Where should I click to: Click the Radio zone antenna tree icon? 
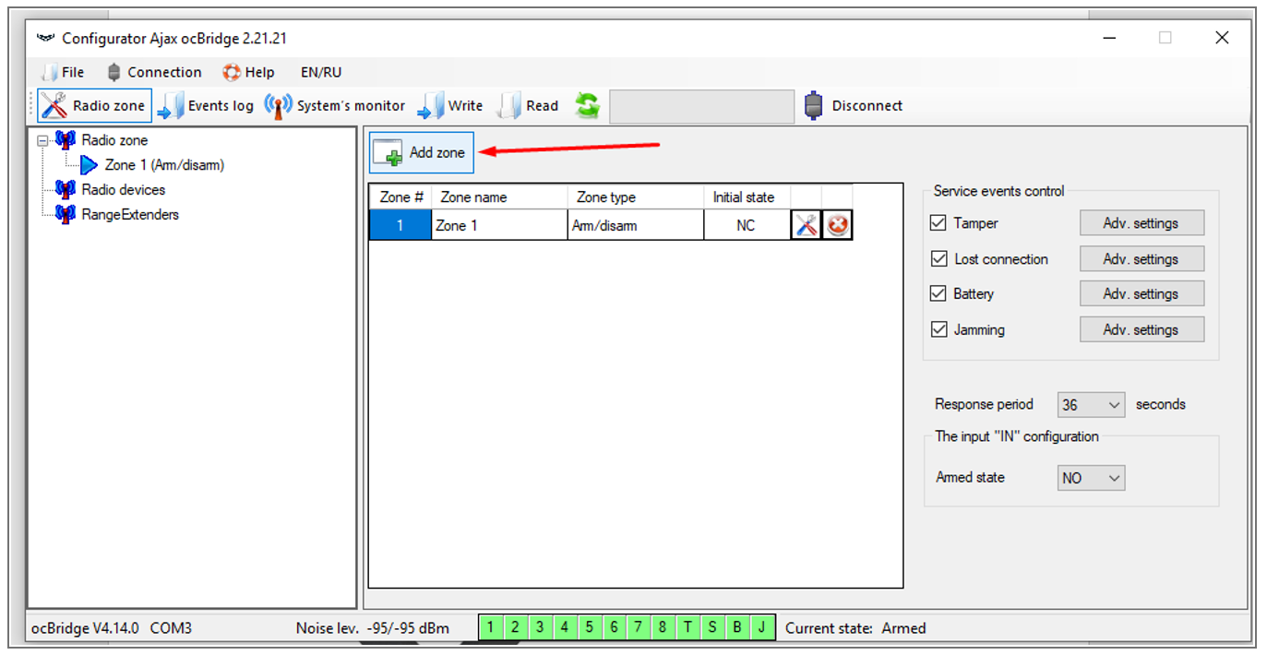(x=65, y=140)
